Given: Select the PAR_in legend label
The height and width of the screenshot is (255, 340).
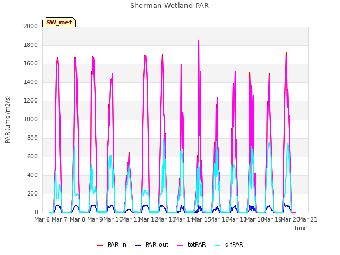Looking at the screenshot, I should 117,244.
